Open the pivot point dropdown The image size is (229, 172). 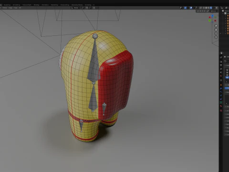point(83,8)
